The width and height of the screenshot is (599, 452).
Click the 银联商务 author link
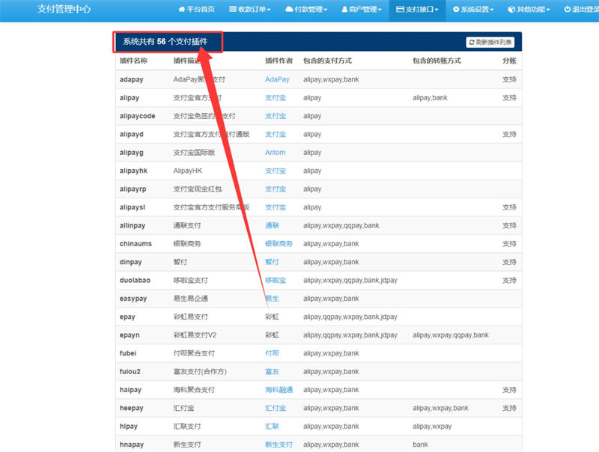[279, 244]
